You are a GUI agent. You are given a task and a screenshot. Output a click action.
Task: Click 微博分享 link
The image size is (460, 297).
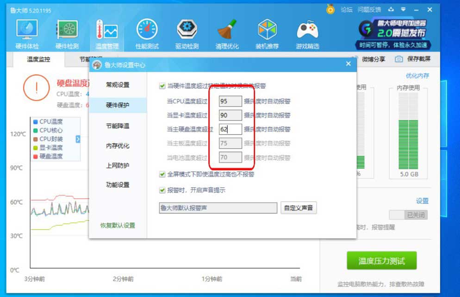point(373,59)
